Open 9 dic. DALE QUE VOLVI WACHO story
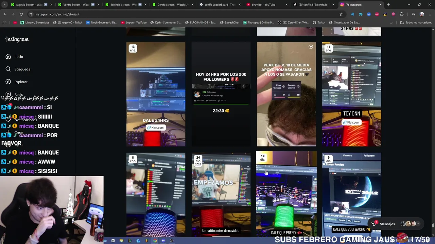The width and height of the screenshot is (435, 244). (351, 195)
